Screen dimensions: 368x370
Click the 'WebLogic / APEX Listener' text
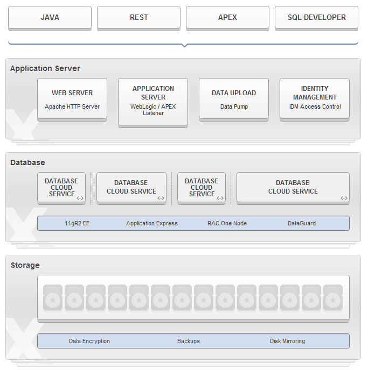pos(153,110)
